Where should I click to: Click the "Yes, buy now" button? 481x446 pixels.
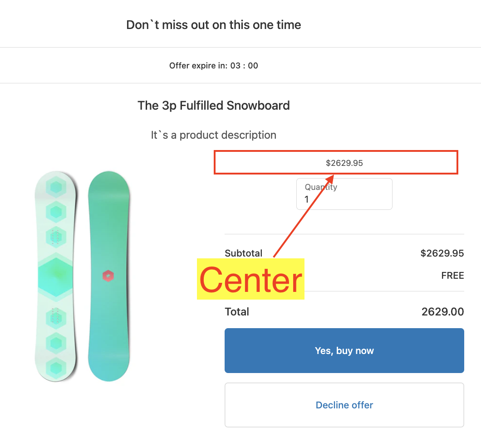pos(344,350)
